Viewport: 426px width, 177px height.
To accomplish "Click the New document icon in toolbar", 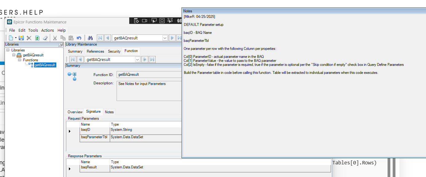I will click(11, 38).
